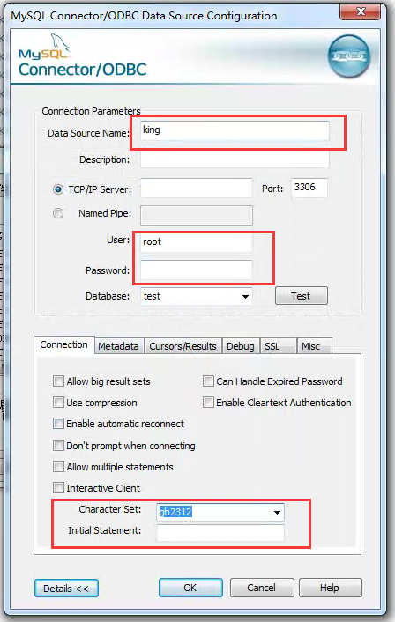This screenshot has width=395, height=622.
Task: Click the Data Source Name field
Action: pos(235,130)
